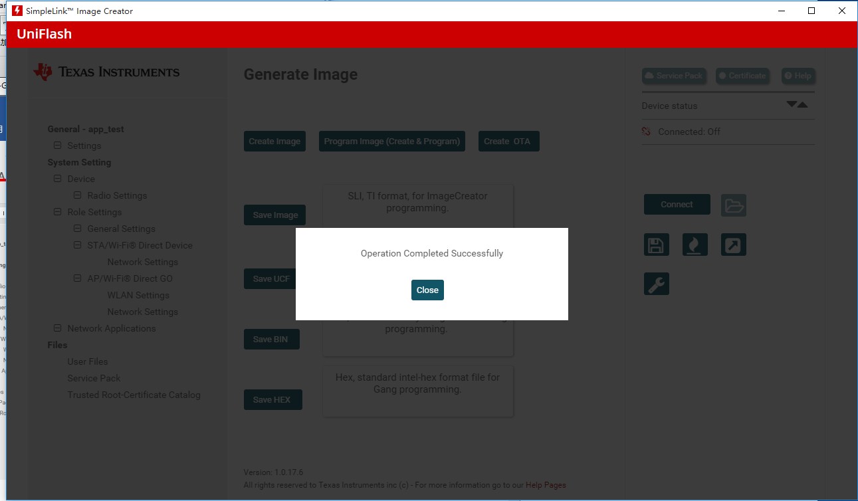The width and height of the screenshot is (858, 501).
Task: Click the open folder icon
Action: tap(733, 205)
